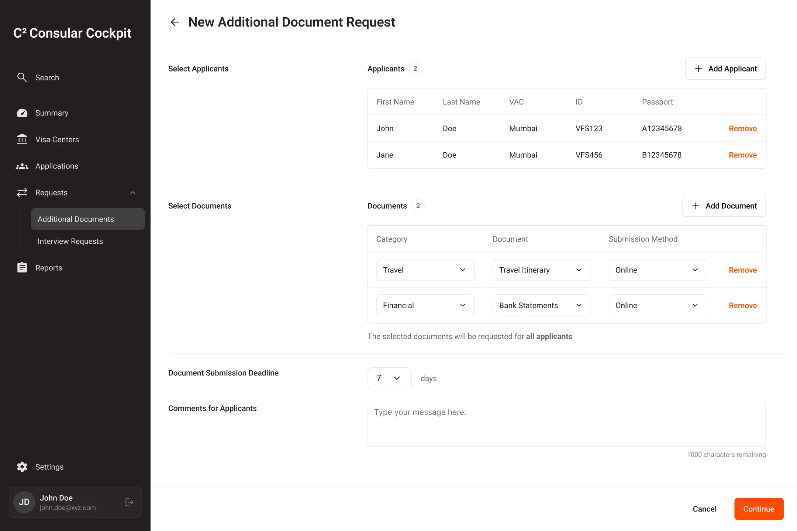Click the comments message text area
Viewport: 797px width, 531px height.
[x=566, y=425]
